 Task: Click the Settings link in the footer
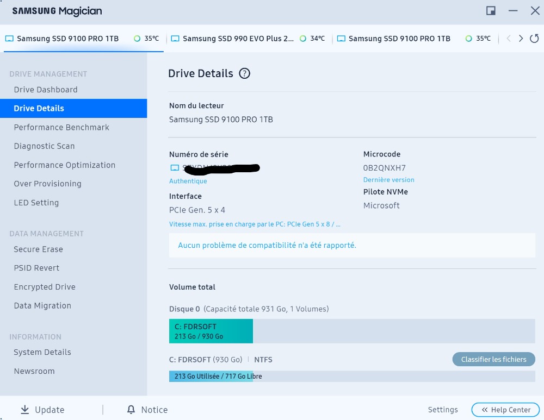443,410
